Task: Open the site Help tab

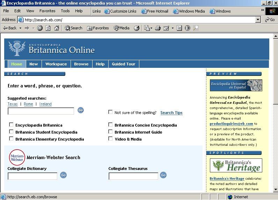Action: click(x=100, y=64)
